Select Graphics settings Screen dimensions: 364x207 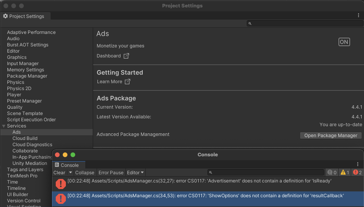(x=17, y=57)
